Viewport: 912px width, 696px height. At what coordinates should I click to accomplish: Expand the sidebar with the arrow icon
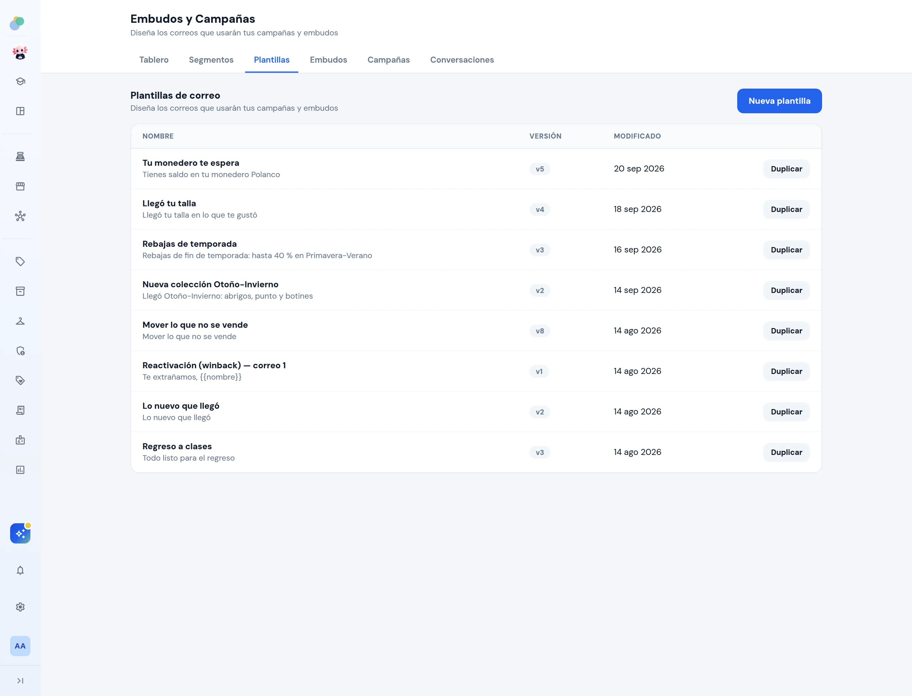(20, 681)
